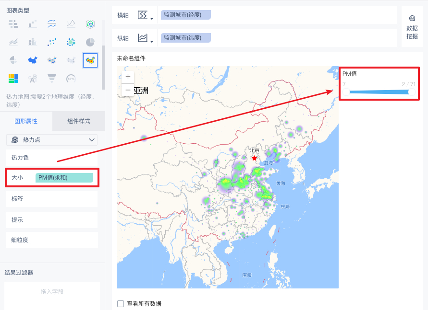Screen dimensions: 428x310
Task: Click the 拖入字段 filter drop area
Action: pyautogui.click(x=52, y=295)
